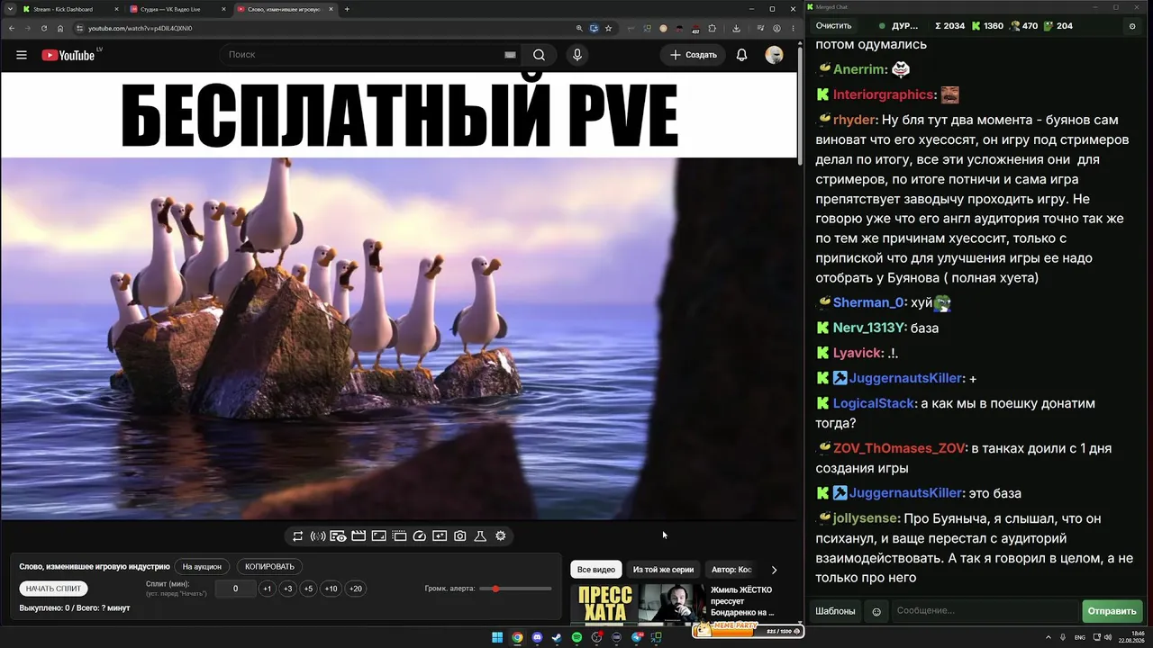Add +10 minutes to the split

pyautogui.click(x=331, y=589)
